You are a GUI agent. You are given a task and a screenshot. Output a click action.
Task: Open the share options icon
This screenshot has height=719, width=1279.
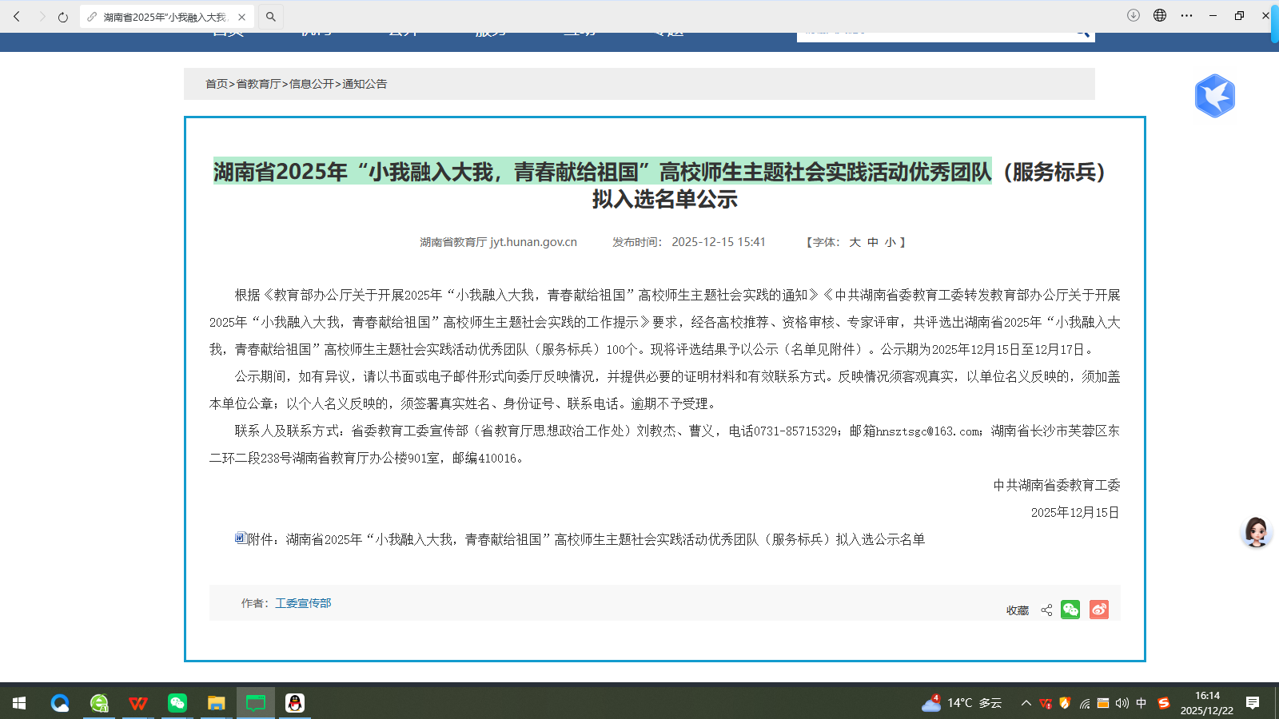[x=1046, y=610]
